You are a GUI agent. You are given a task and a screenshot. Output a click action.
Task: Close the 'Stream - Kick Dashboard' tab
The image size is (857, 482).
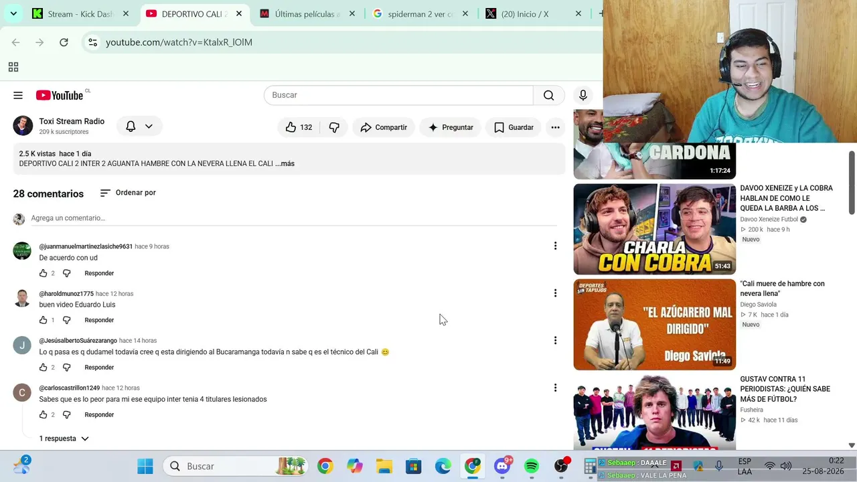pos(126,14)
